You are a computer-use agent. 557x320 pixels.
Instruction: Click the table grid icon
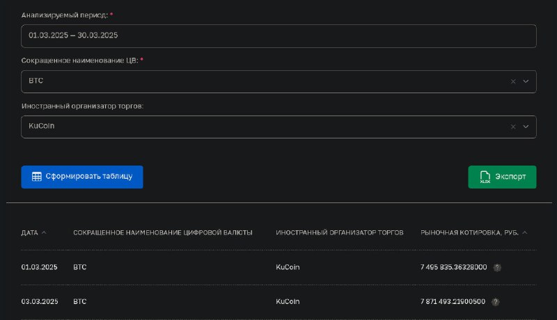click(x=37, y=177)
